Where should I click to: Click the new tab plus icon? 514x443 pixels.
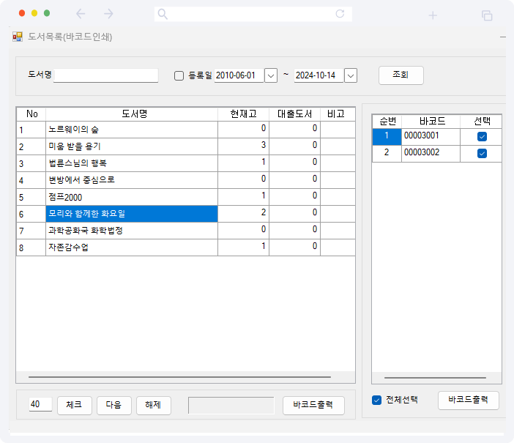point(433,15)
